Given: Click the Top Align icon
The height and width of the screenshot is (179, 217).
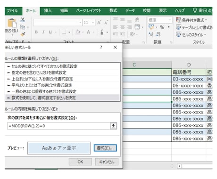Looking at the screenshot, I should tap(116, 19).
